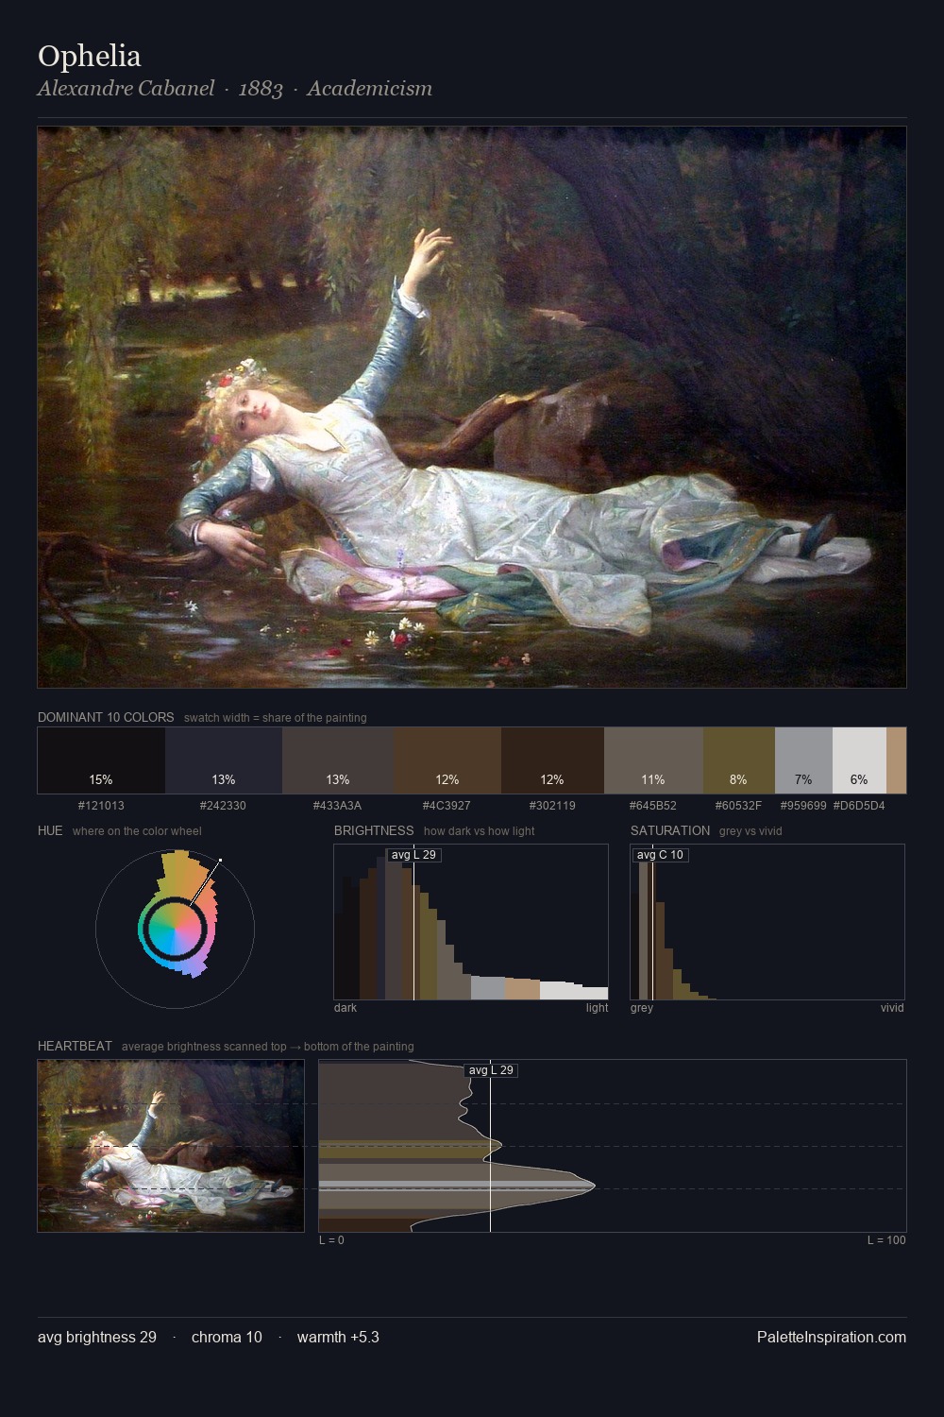This screenshot has height=1417, width=944.
Task: Click the hex label '#959699'
Action: pyautogui.click(x=803, y=806)
